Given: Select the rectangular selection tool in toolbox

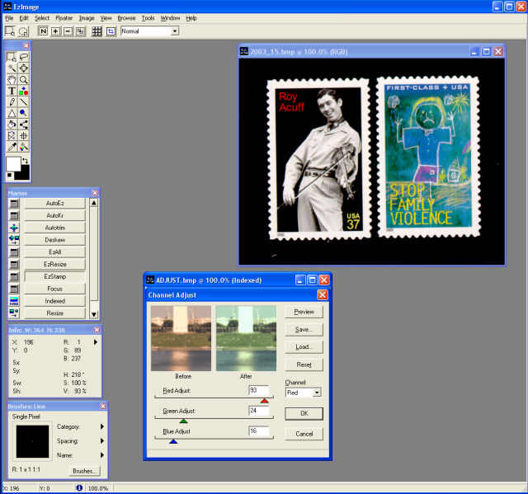Looking at the screenshot, I should (x=12, y=57).
